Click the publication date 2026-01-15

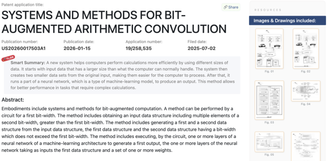[77, 48]
